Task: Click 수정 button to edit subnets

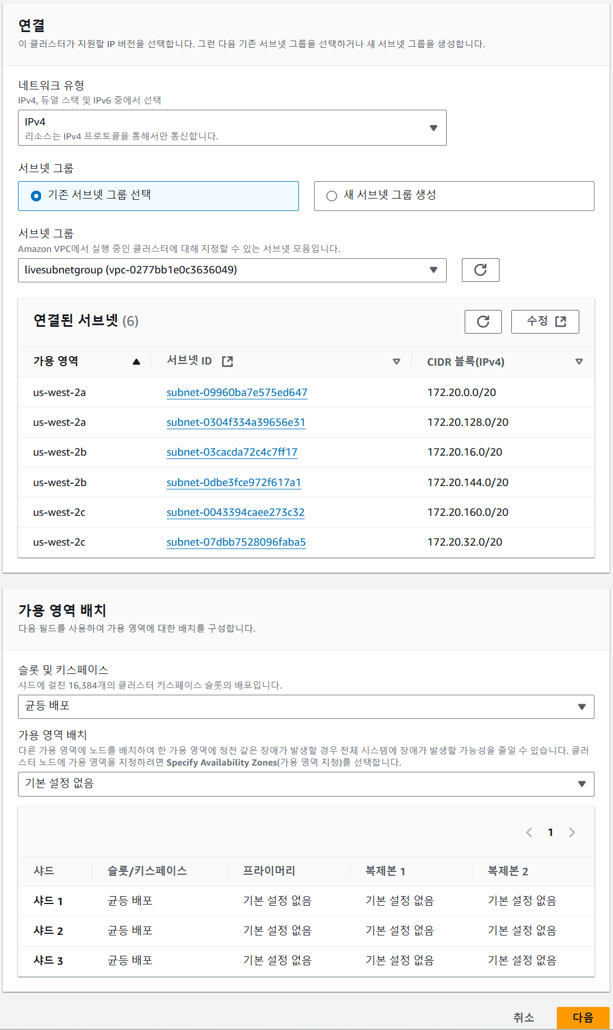Action: [544, 322]
